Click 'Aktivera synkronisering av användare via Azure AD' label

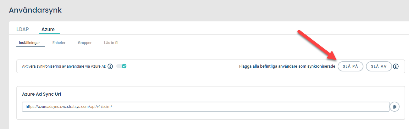[64, 66]
